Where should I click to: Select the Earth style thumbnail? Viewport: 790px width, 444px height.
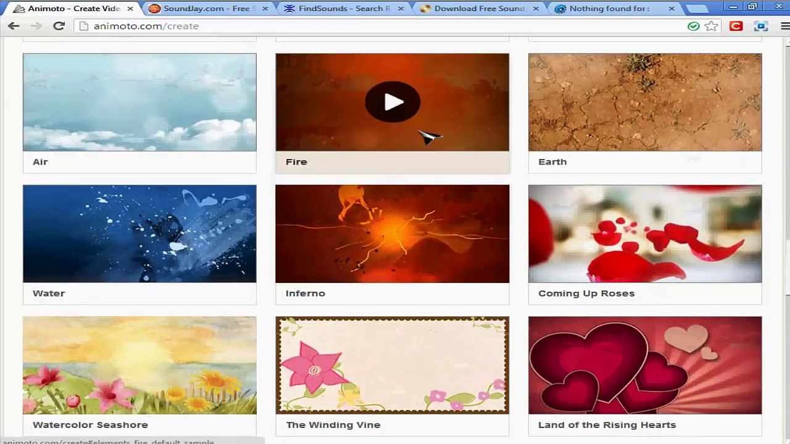[645, 102]
